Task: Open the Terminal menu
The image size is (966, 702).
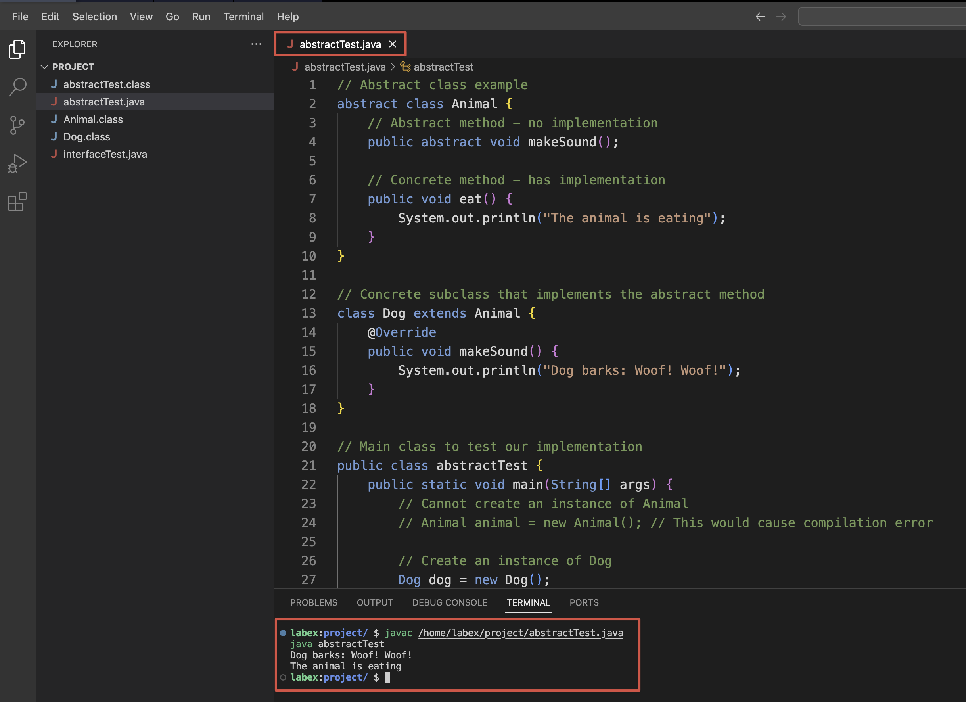Action: tap(243, 17)
